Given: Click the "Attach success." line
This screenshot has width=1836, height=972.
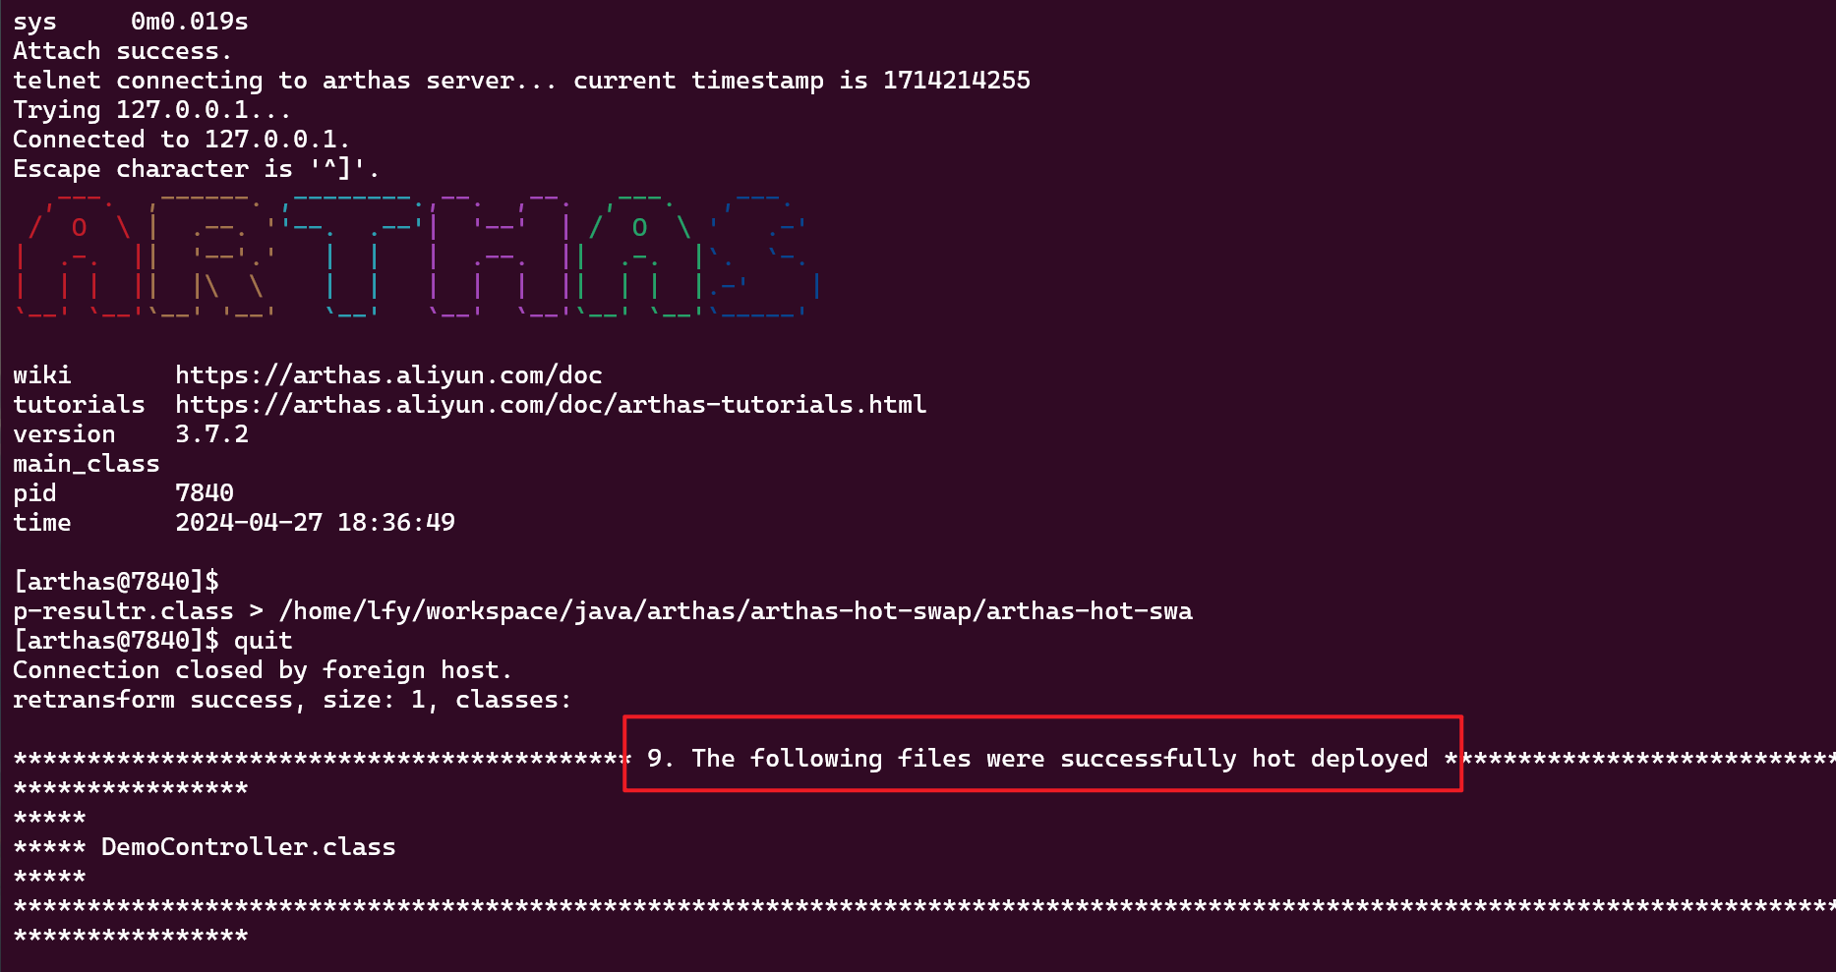Looking at the screenshot, I should pyautogui.click(x=122, y=51).
